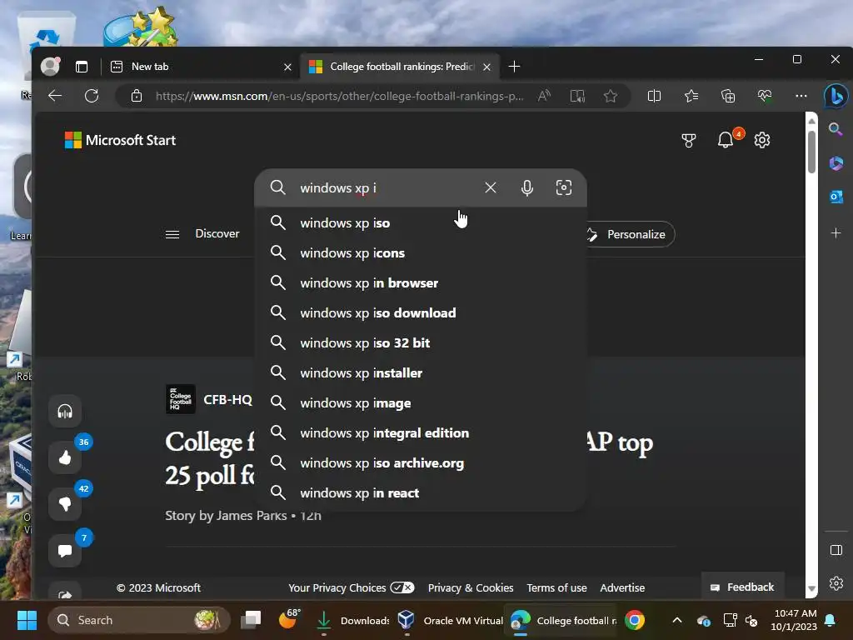Open Oracle VM VirtualBox taskbar item

coord(449,620)
